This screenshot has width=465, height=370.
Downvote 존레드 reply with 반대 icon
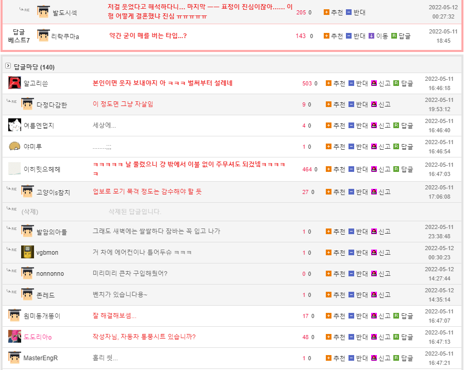click(x=351, y=294)
